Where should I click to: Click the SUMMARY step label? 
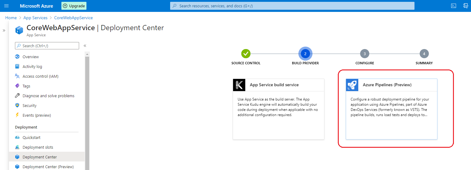coord(424,63)
